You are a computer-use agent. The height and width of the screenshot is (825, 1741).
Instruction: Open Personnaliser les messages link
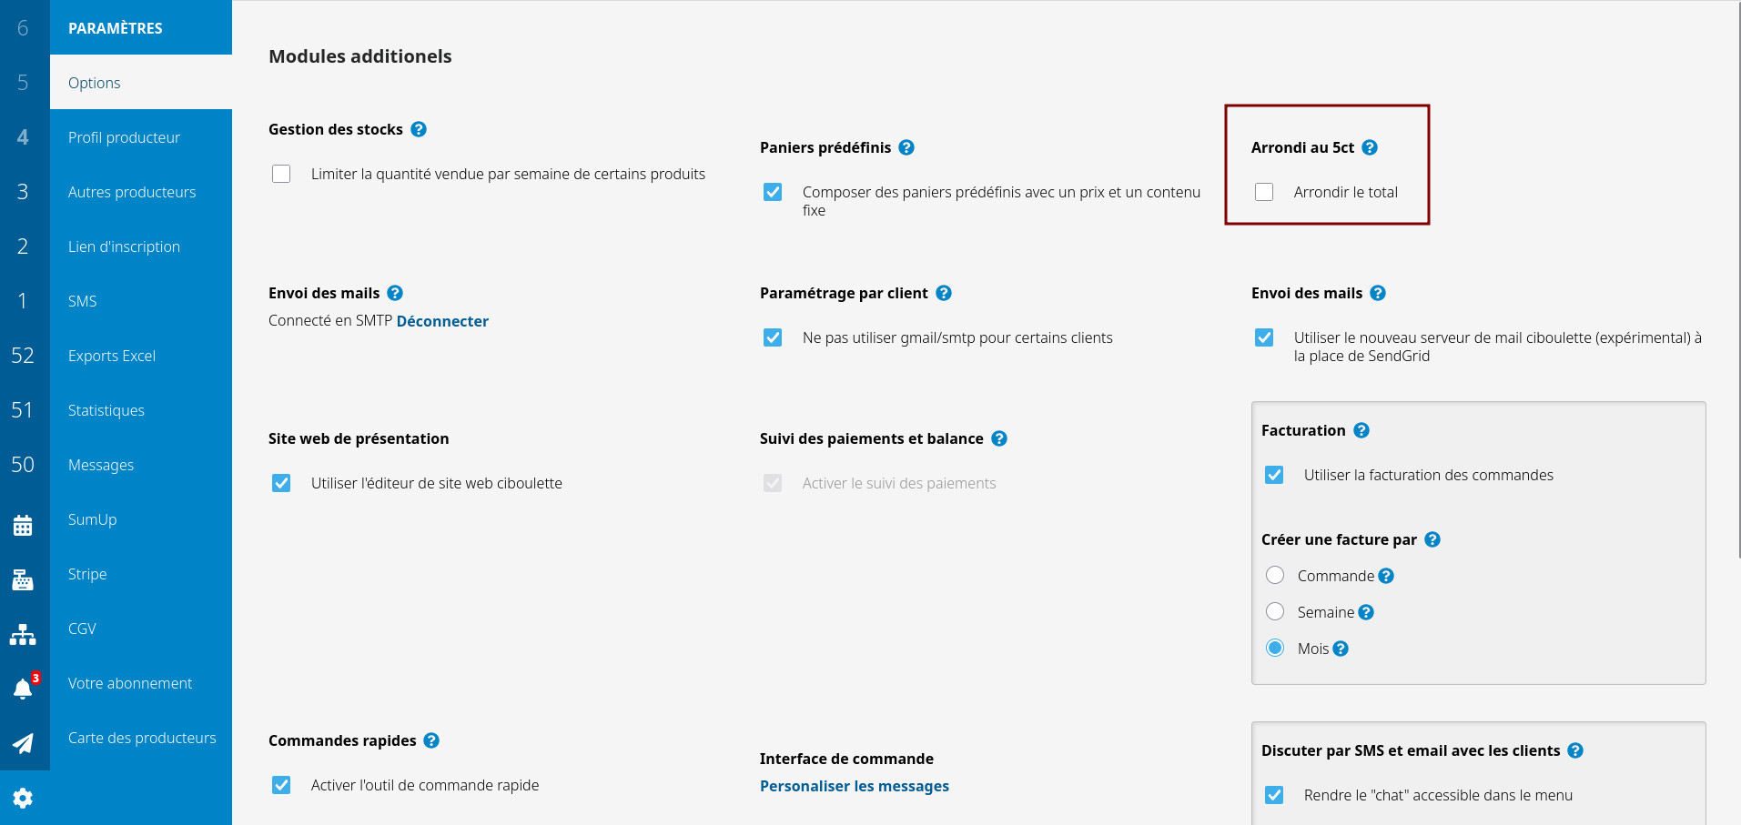tap(854, 786)
